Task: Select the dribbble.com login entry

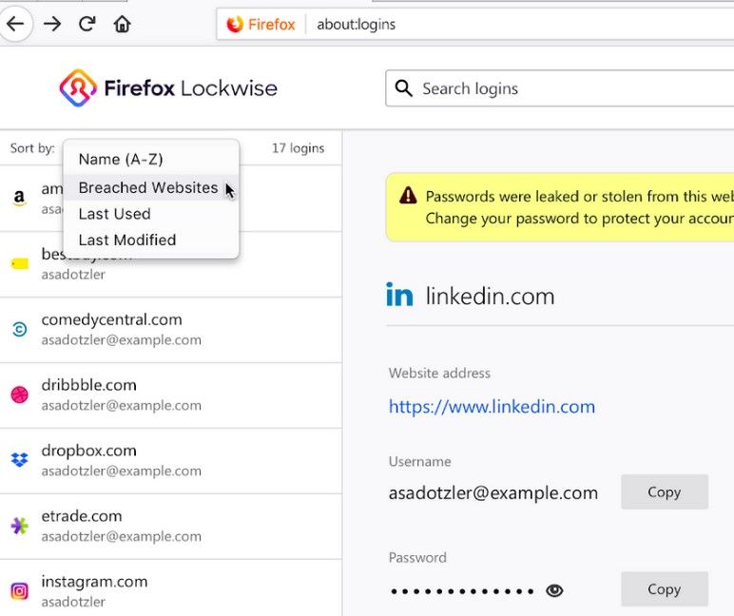Action: [x=171, y=395]
